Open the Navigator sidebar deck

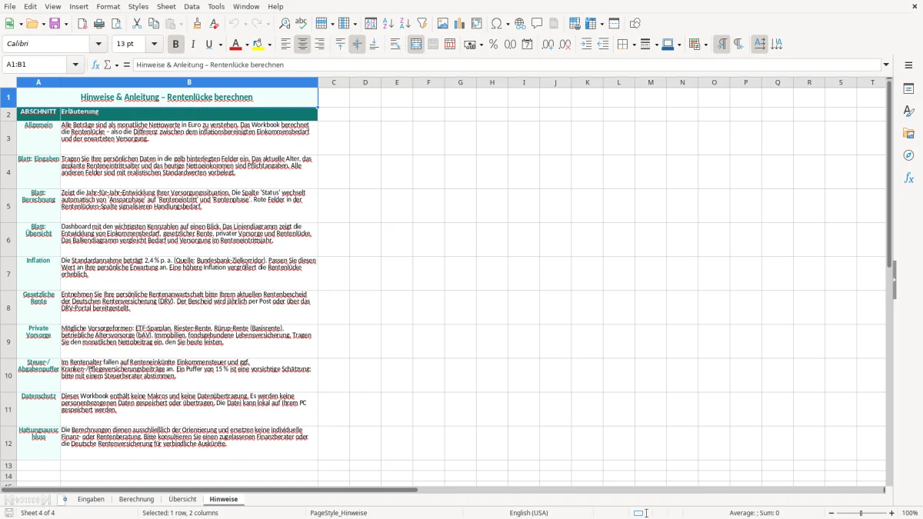908,155
